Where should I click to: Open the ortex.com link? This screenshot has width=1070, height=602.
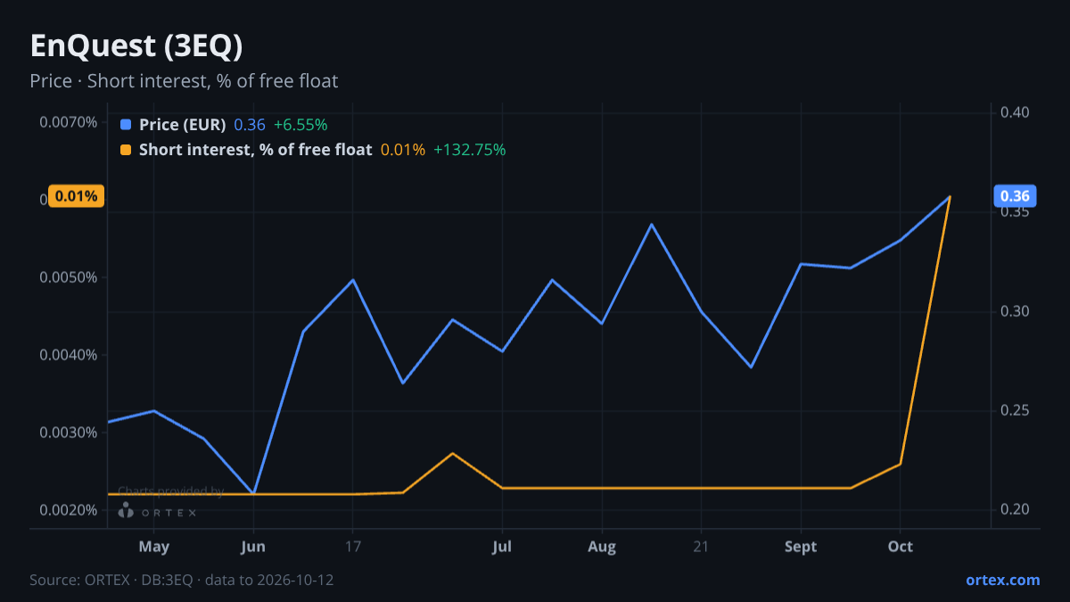[1003, 580]
